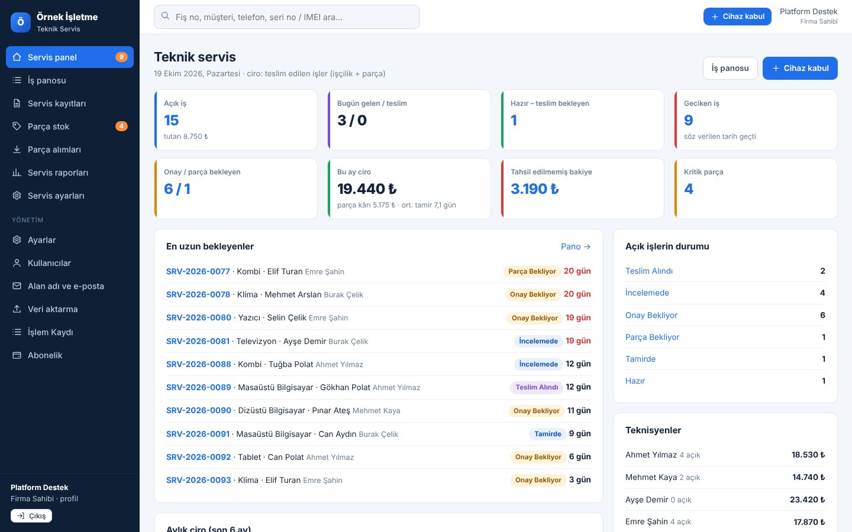This screenshot has width=852, height=532.
Task: Click the upload icon beside Veri aktarma
Action: 17,309
